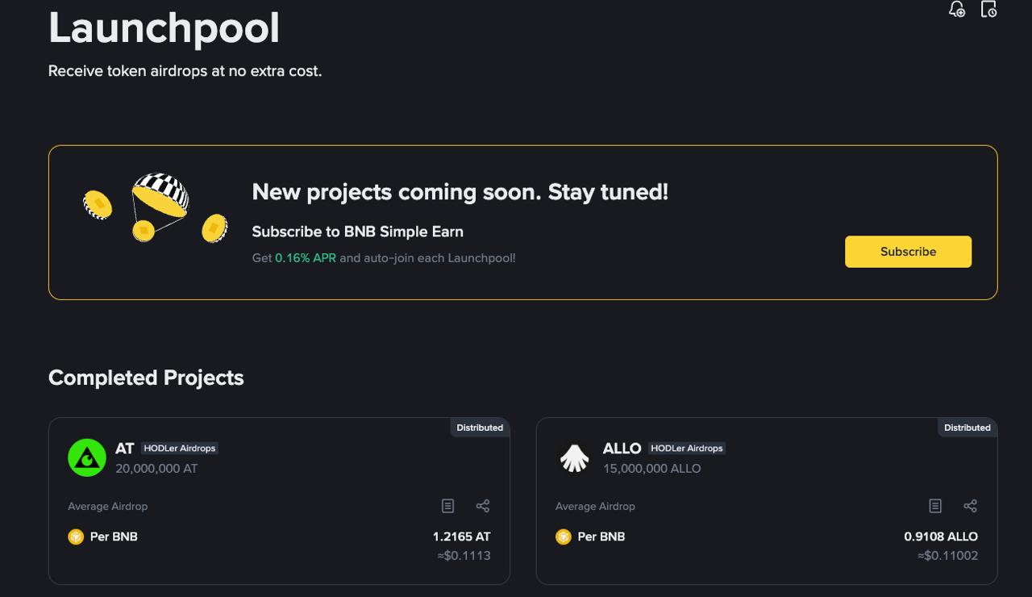Viewport: 1032px width, 597px height.
Task: Click the ≈$0.11002 price estimate
Action: pos(947,555)
